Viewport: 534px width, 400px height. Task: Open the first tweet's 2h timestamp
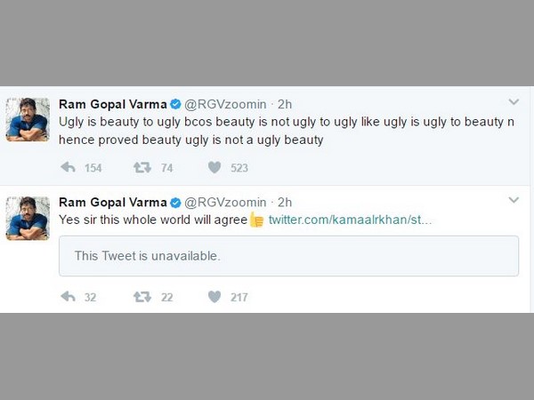285,102
